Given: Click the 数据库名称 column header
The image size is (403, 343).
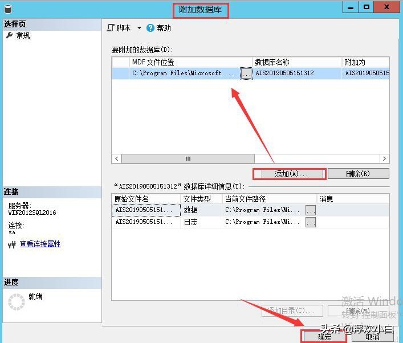Looking at the screenshot, I should 297,62.
